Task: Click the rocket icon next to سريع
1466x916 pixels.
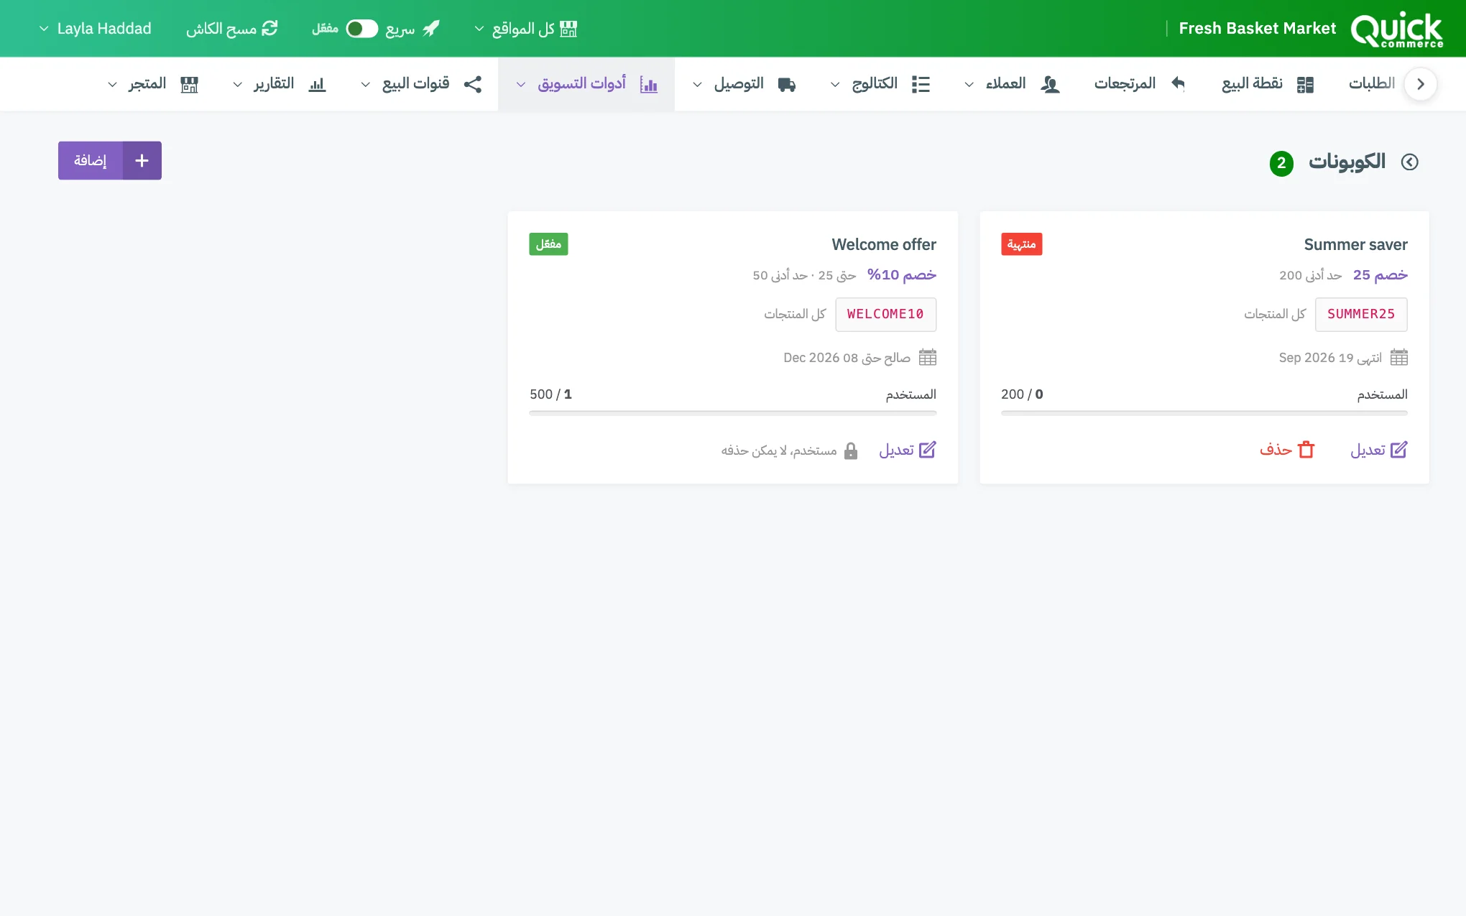Action: click(x=431, y=29)
